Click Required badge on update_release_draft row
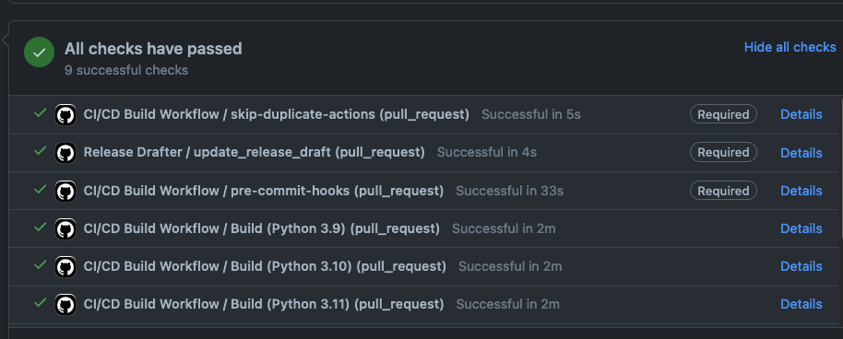 723,153
